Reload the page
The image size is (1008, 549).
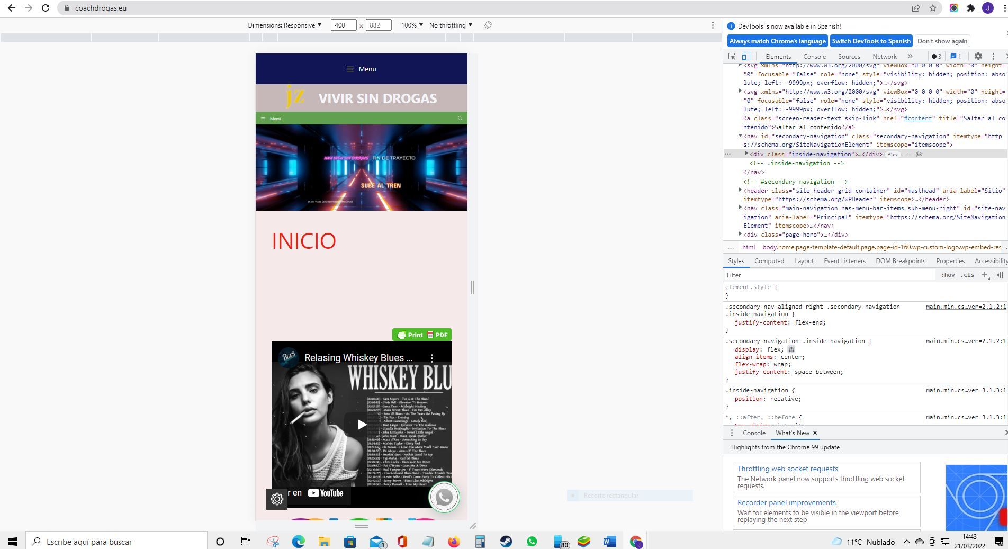pyautogui.click(x=46, y=8)
